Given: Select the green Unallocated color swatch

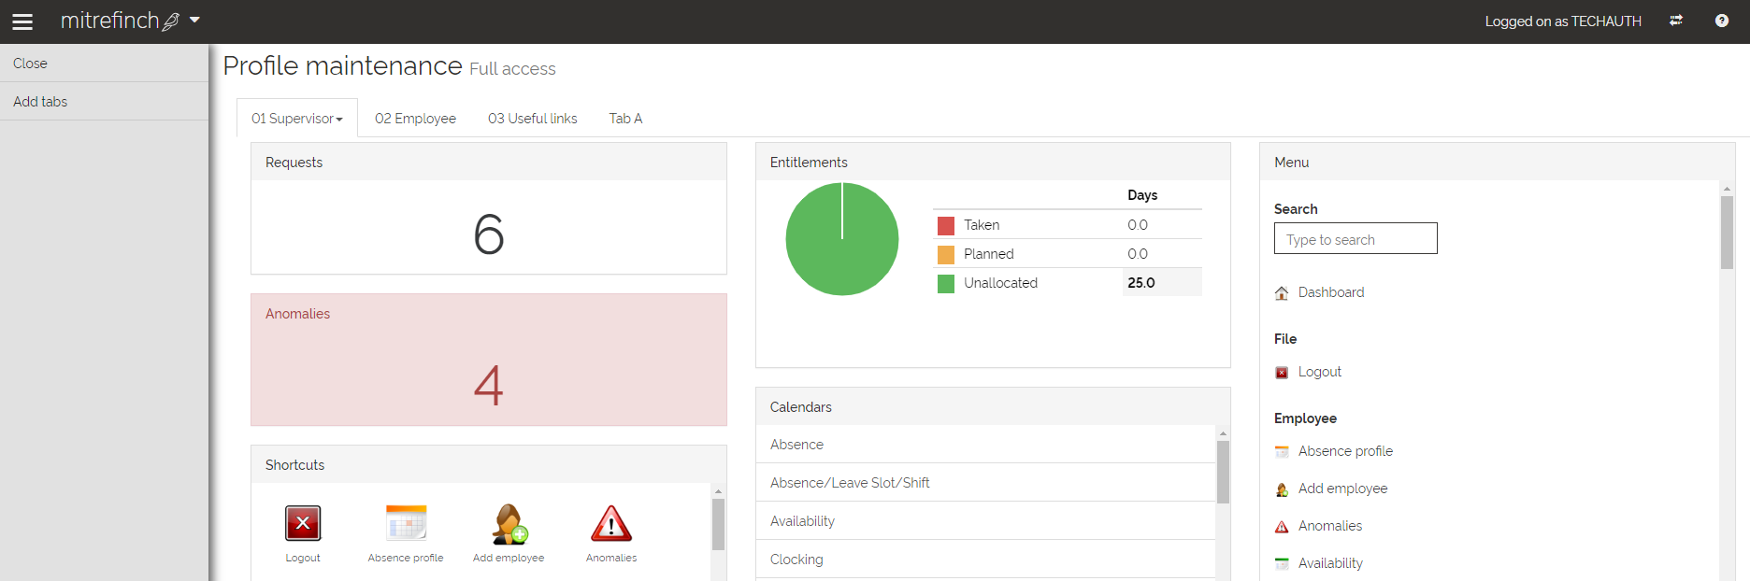Looking at the screenshot, I should click(x=946, y=283).
